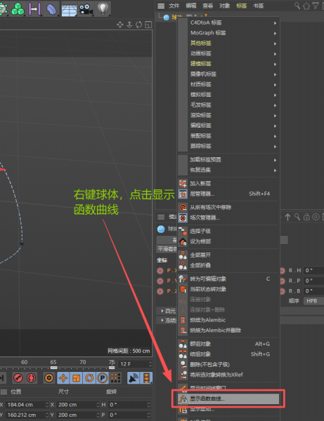Toggle the autokeying red circle icon
This screenshot has width=324, height=421.
(x=32, y=378)
